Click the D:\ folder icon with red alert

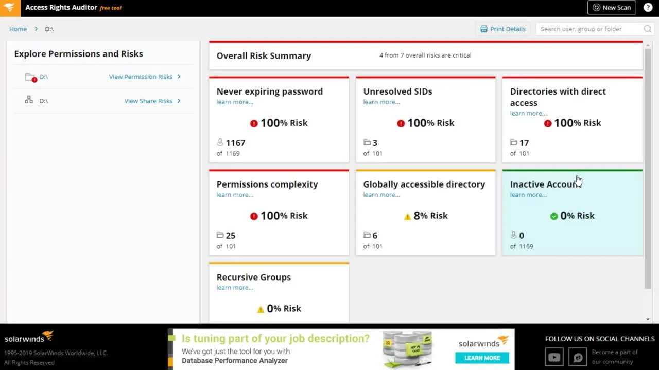(30, 77)
